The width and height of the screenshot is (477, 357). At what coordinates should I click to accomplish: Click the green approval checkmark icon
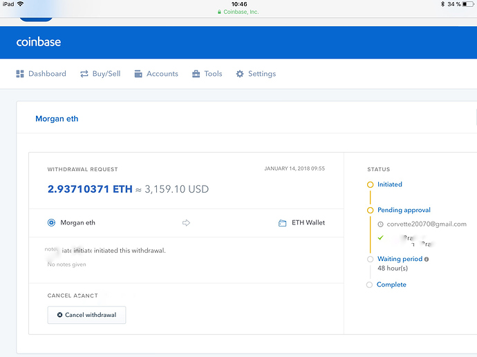381,238
